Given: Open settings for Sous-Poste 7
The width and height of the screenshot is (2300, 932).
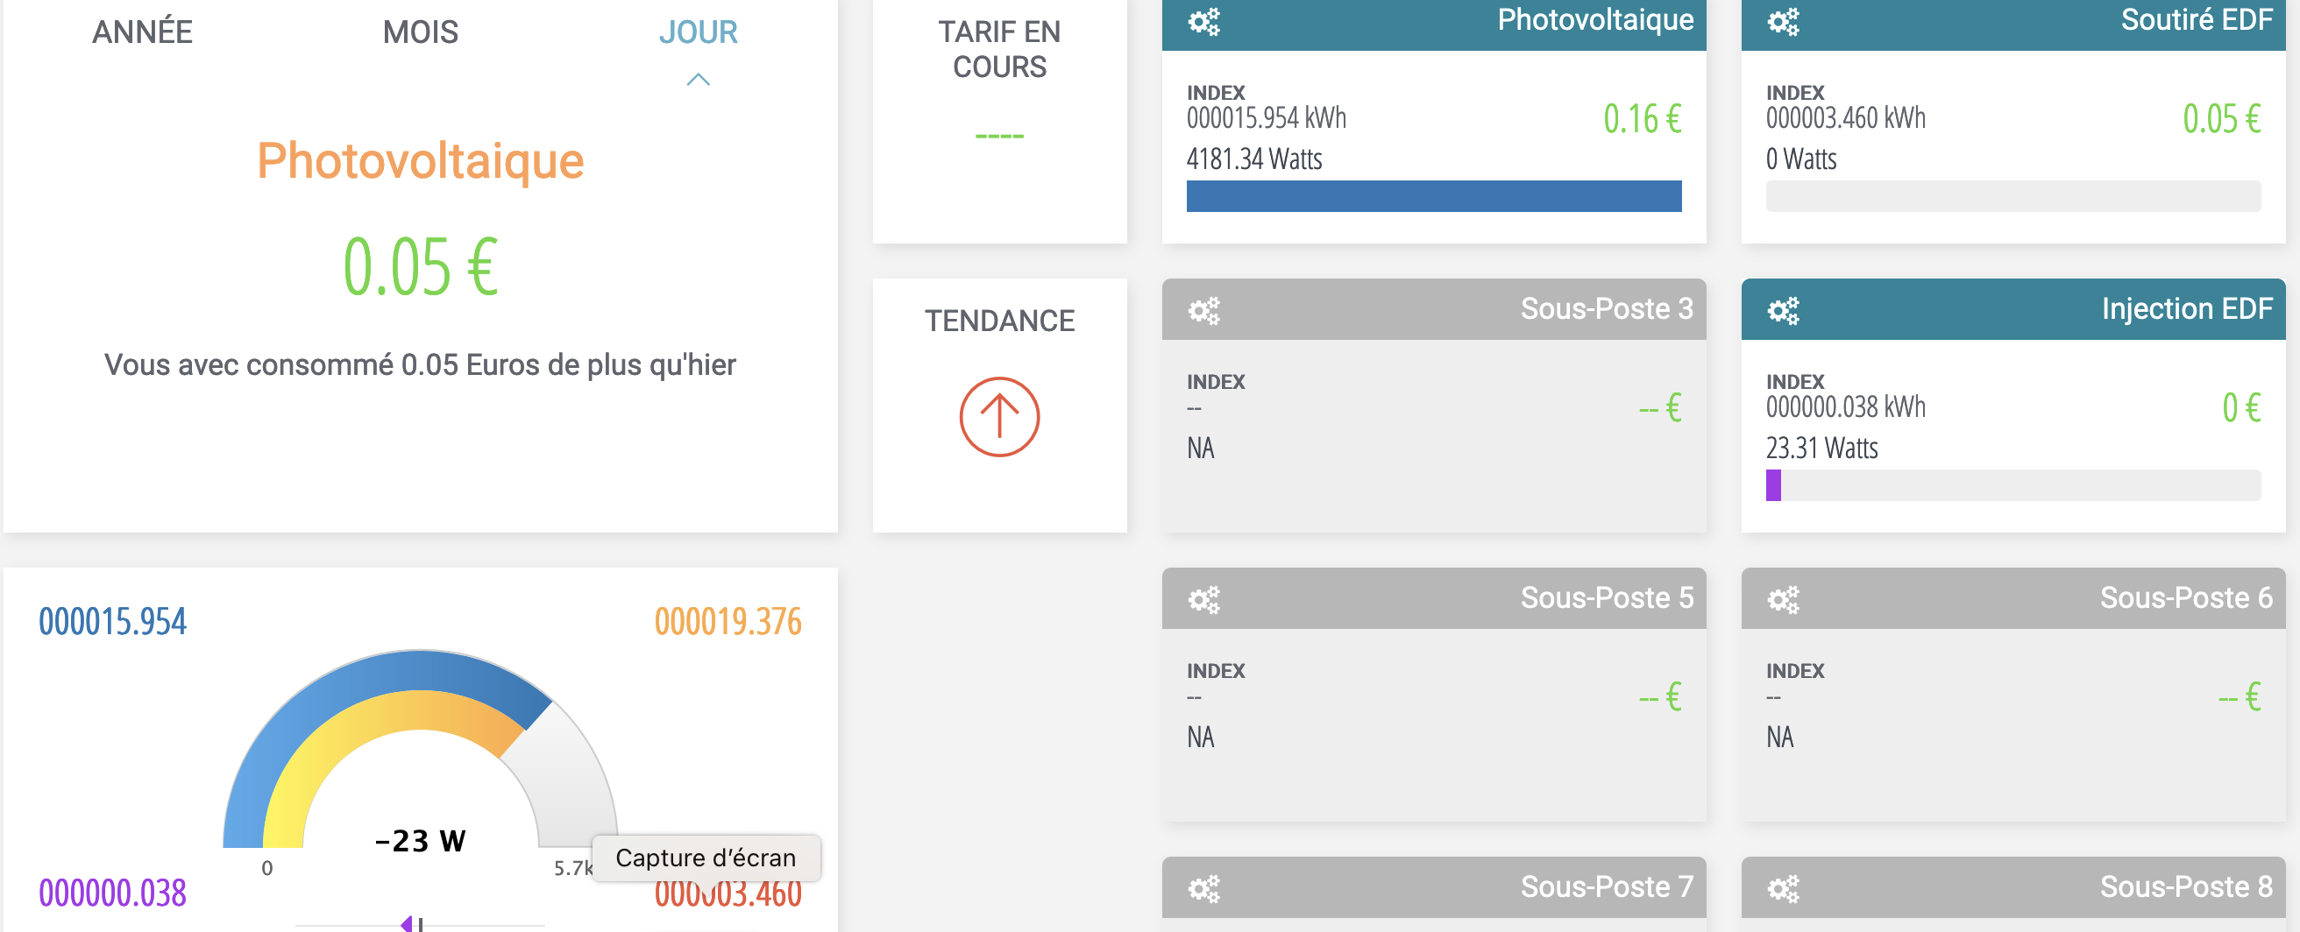Looking at the screenshot, I should pyautogui.click(x=1205, y=888).
